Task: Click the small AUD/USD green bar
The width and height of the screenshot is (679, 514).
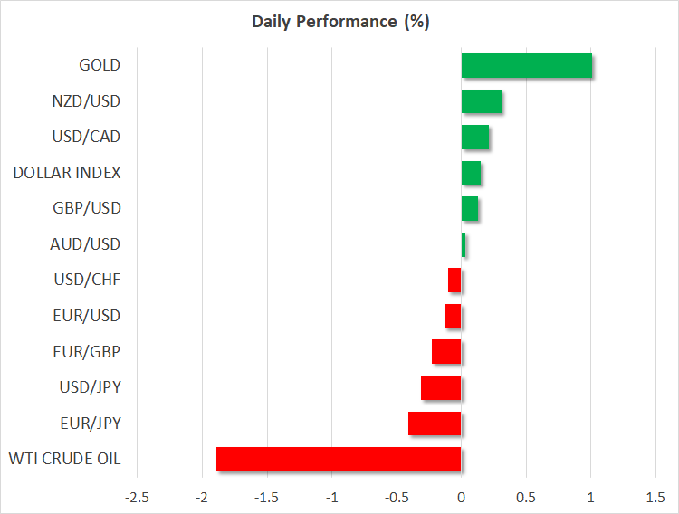Action: coord(464,244)
